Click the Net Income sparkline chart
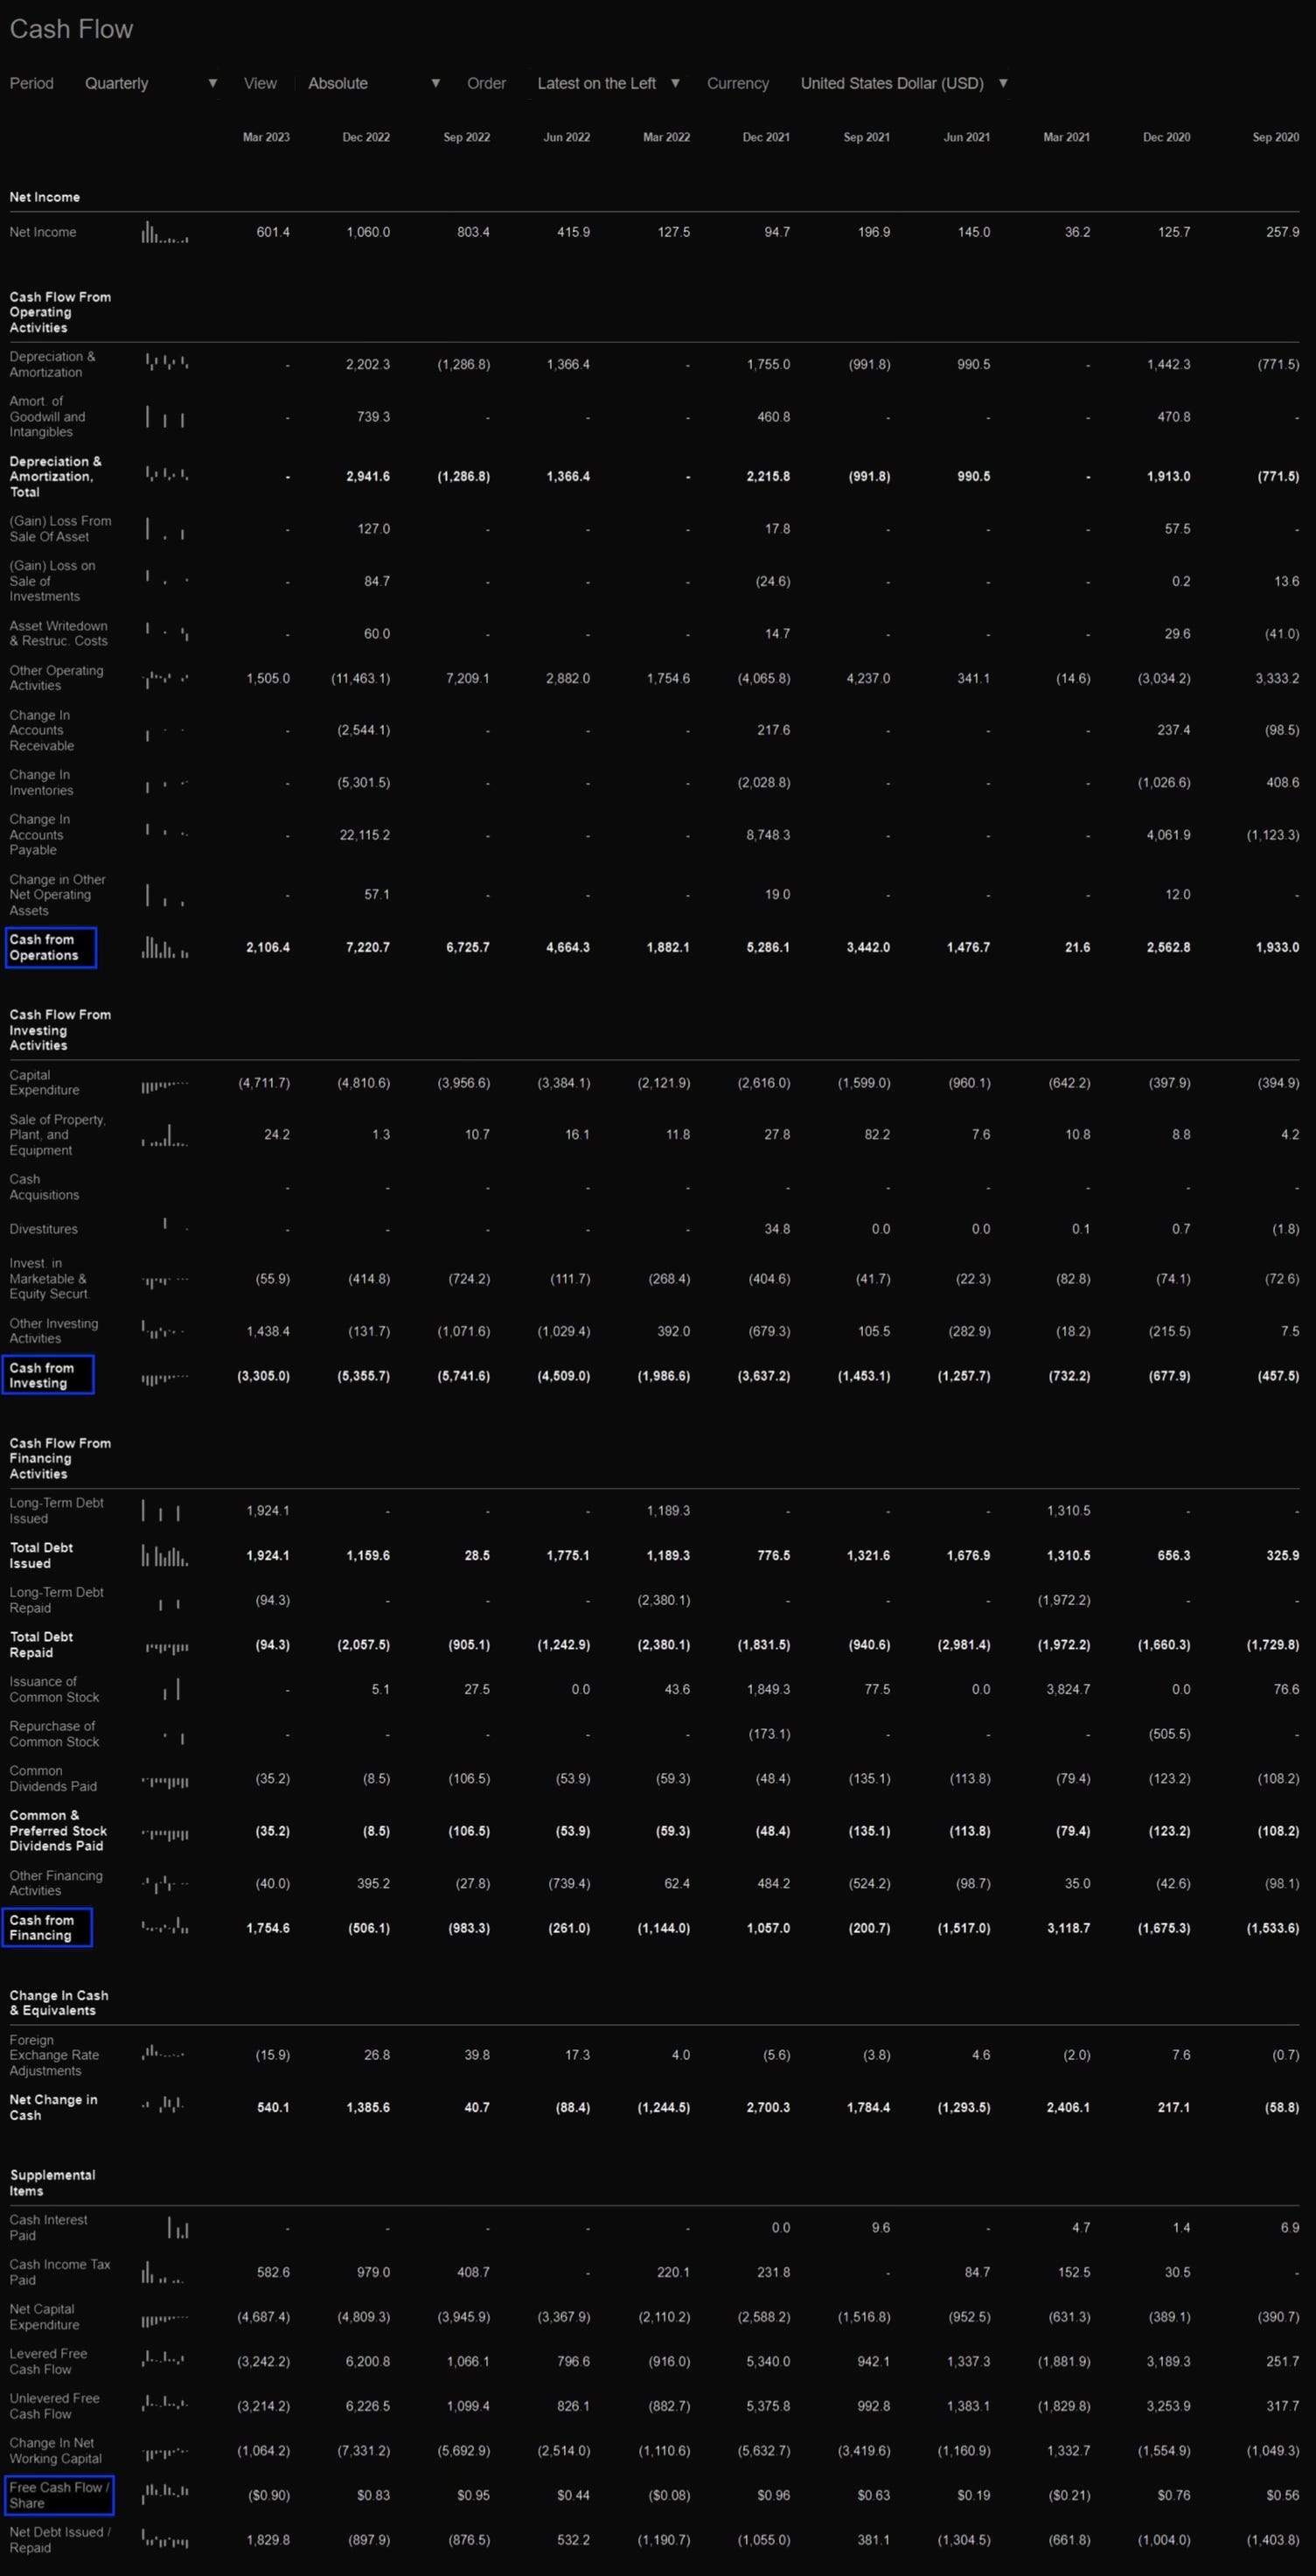The height and width of the screenshot is (2576, 1316). click(x=165, y=232)
